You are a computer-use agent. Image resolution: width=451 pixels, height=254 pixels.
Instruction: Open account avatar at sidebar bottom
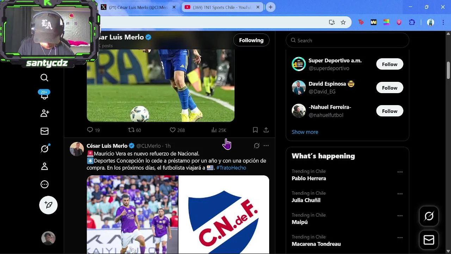(48, 238)
